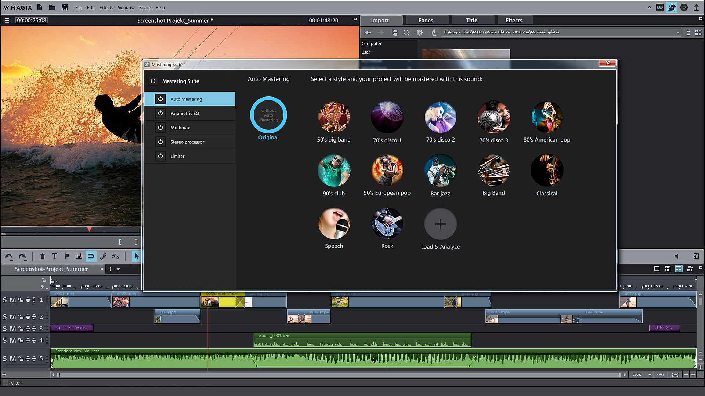Image resolution: width=705 pixels, height=396 pixels.
Task: Click the undo arrow icon
Action: (8, 257)
